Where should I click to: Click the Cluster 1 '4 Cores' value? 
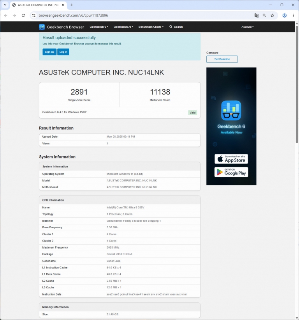pyautogui.click(x=111, y=234)
